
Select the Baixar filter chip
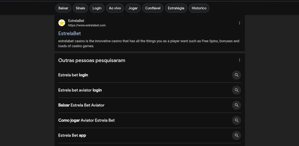tap(63, 8)
